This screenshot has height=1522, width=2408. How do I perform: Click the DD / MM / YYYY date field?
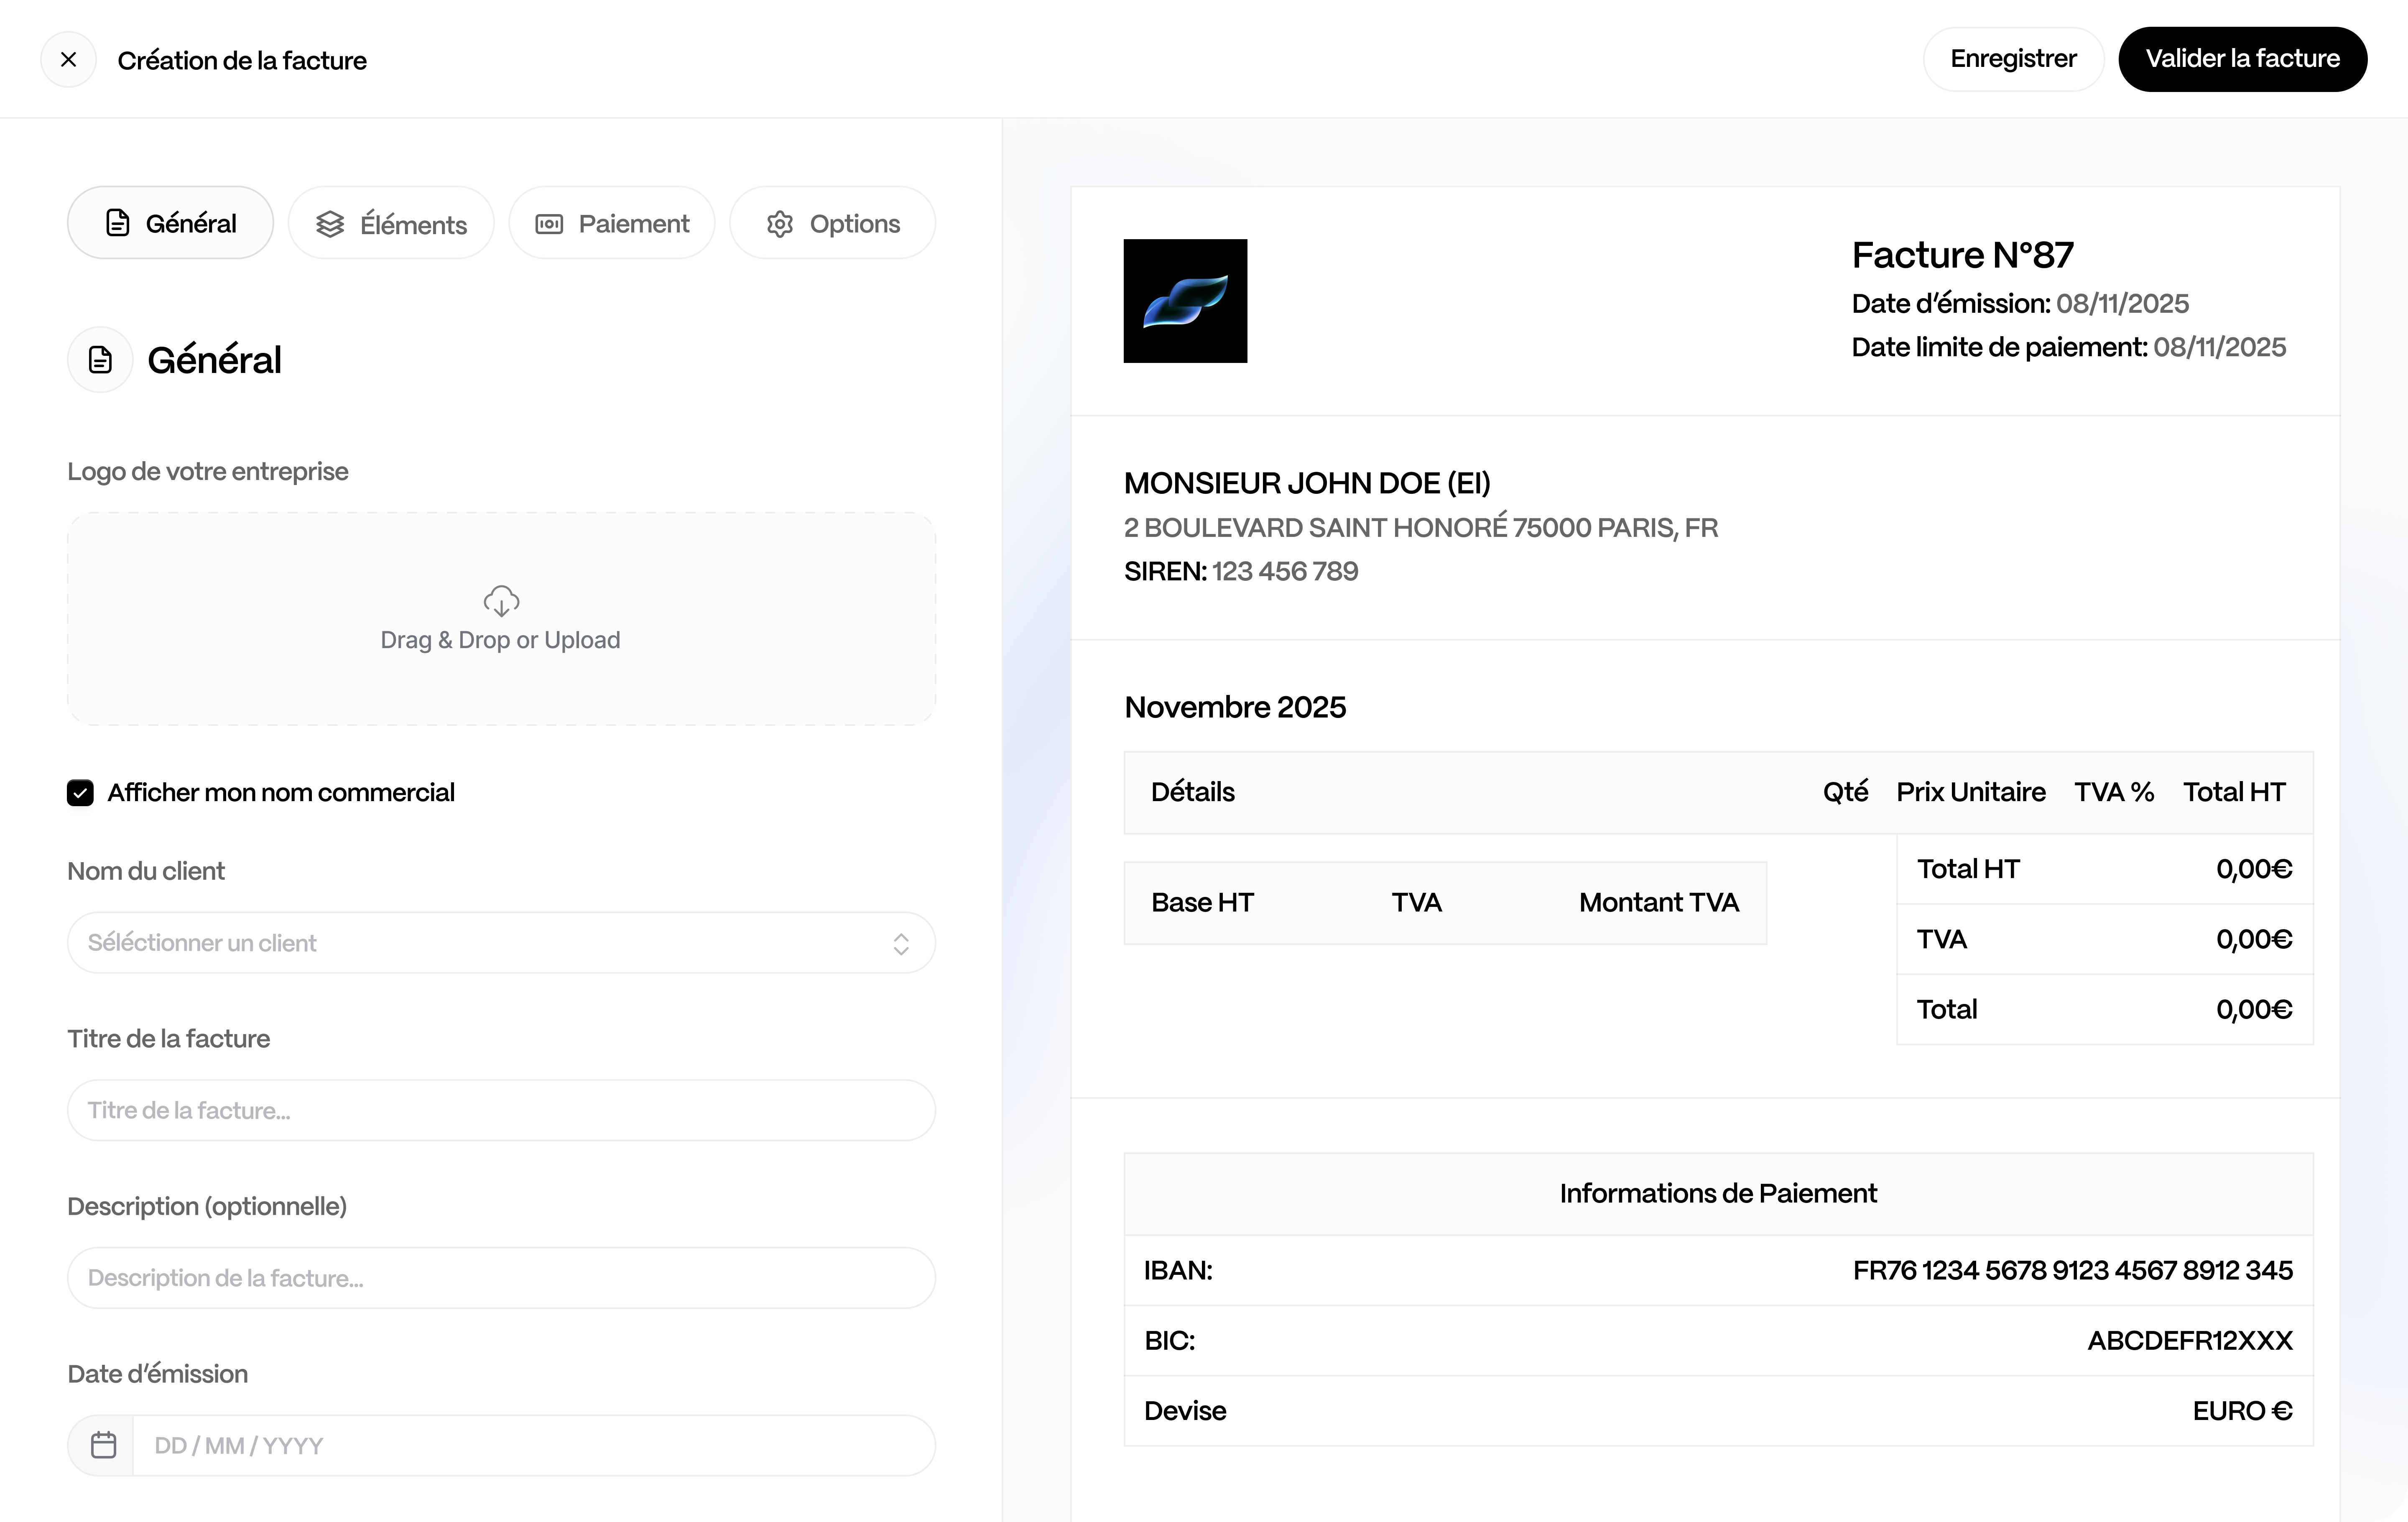tap(533, 1446)
